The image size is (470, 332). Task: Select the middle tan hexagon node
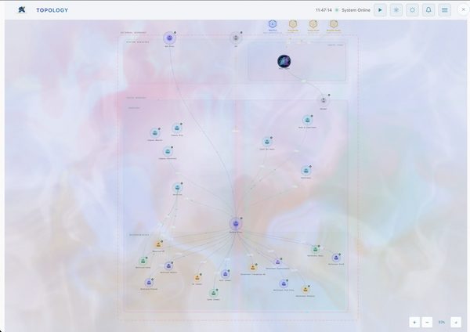tap(313, 24)
